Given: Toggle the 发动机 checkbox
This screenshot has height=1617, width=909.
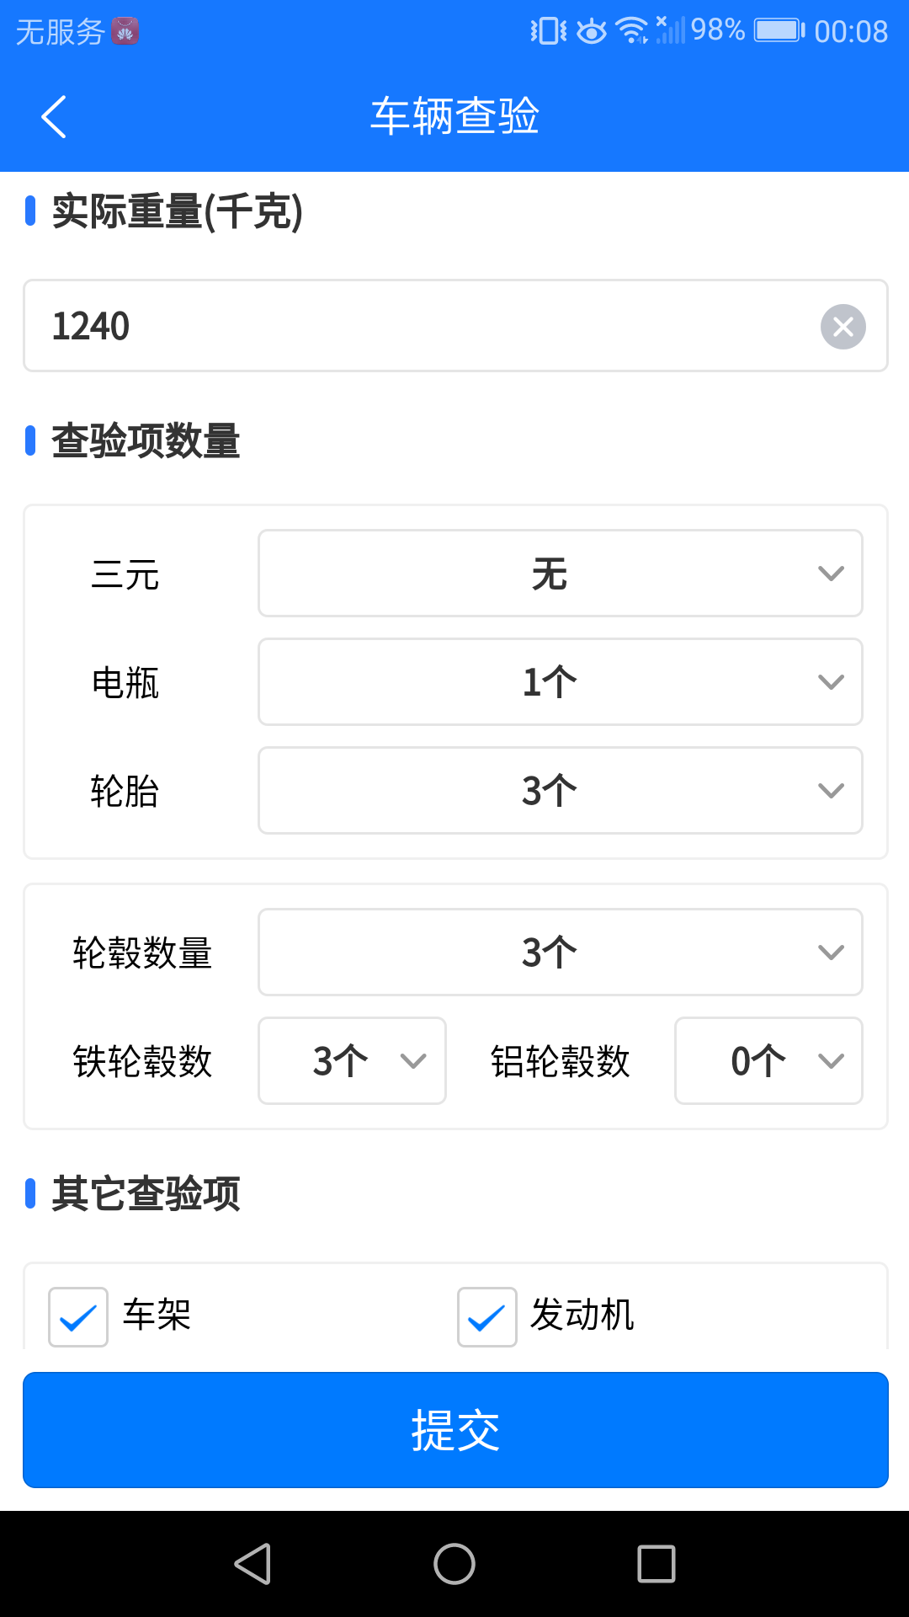Looking at the screenshot, I should [x=487, y=1316].
